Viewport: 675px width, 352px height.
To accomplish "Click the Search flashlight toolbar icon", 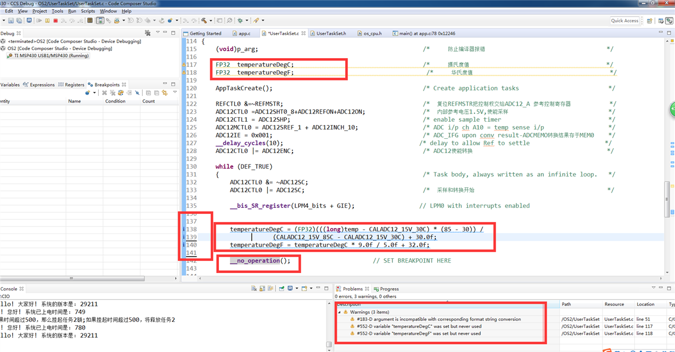I will tap(256, 20).
